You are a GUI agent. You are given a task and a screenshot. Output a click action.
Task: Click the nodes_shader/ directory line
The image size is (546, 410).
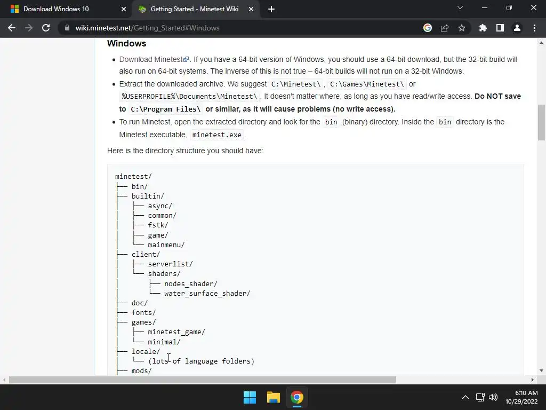point(191,284)
